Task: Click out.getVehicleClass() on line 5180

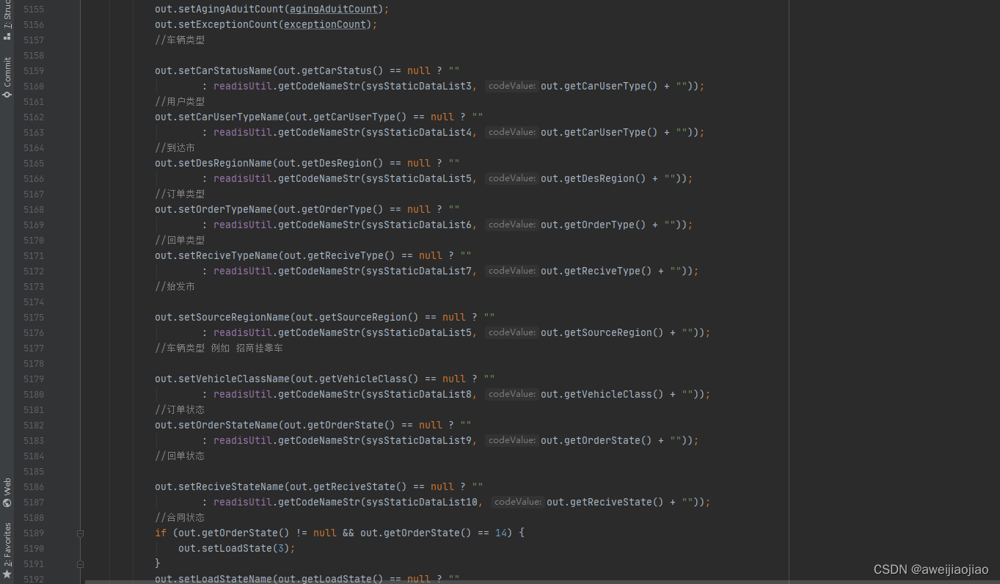Action: click(602, 395)
